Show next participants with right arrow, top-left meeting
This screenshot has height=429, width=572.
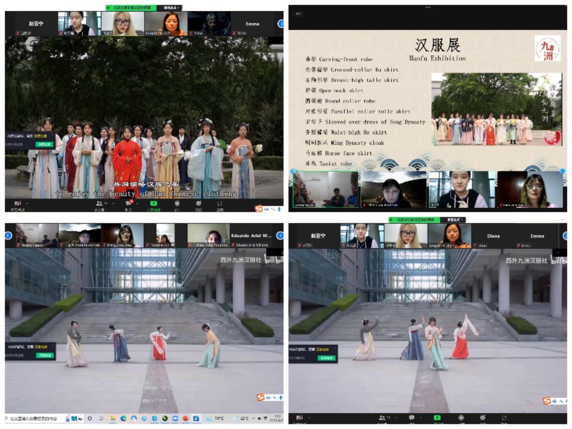pyautogui.click(x=280, y=23)
